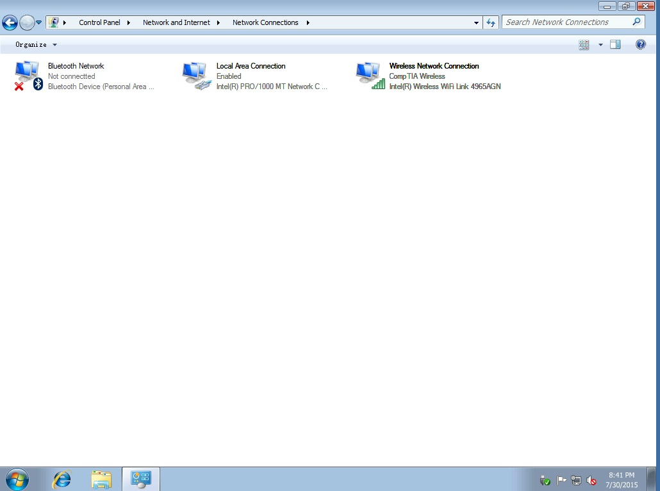
Task: Click the Get help question mark icon
Action: [x=640, y=44]
